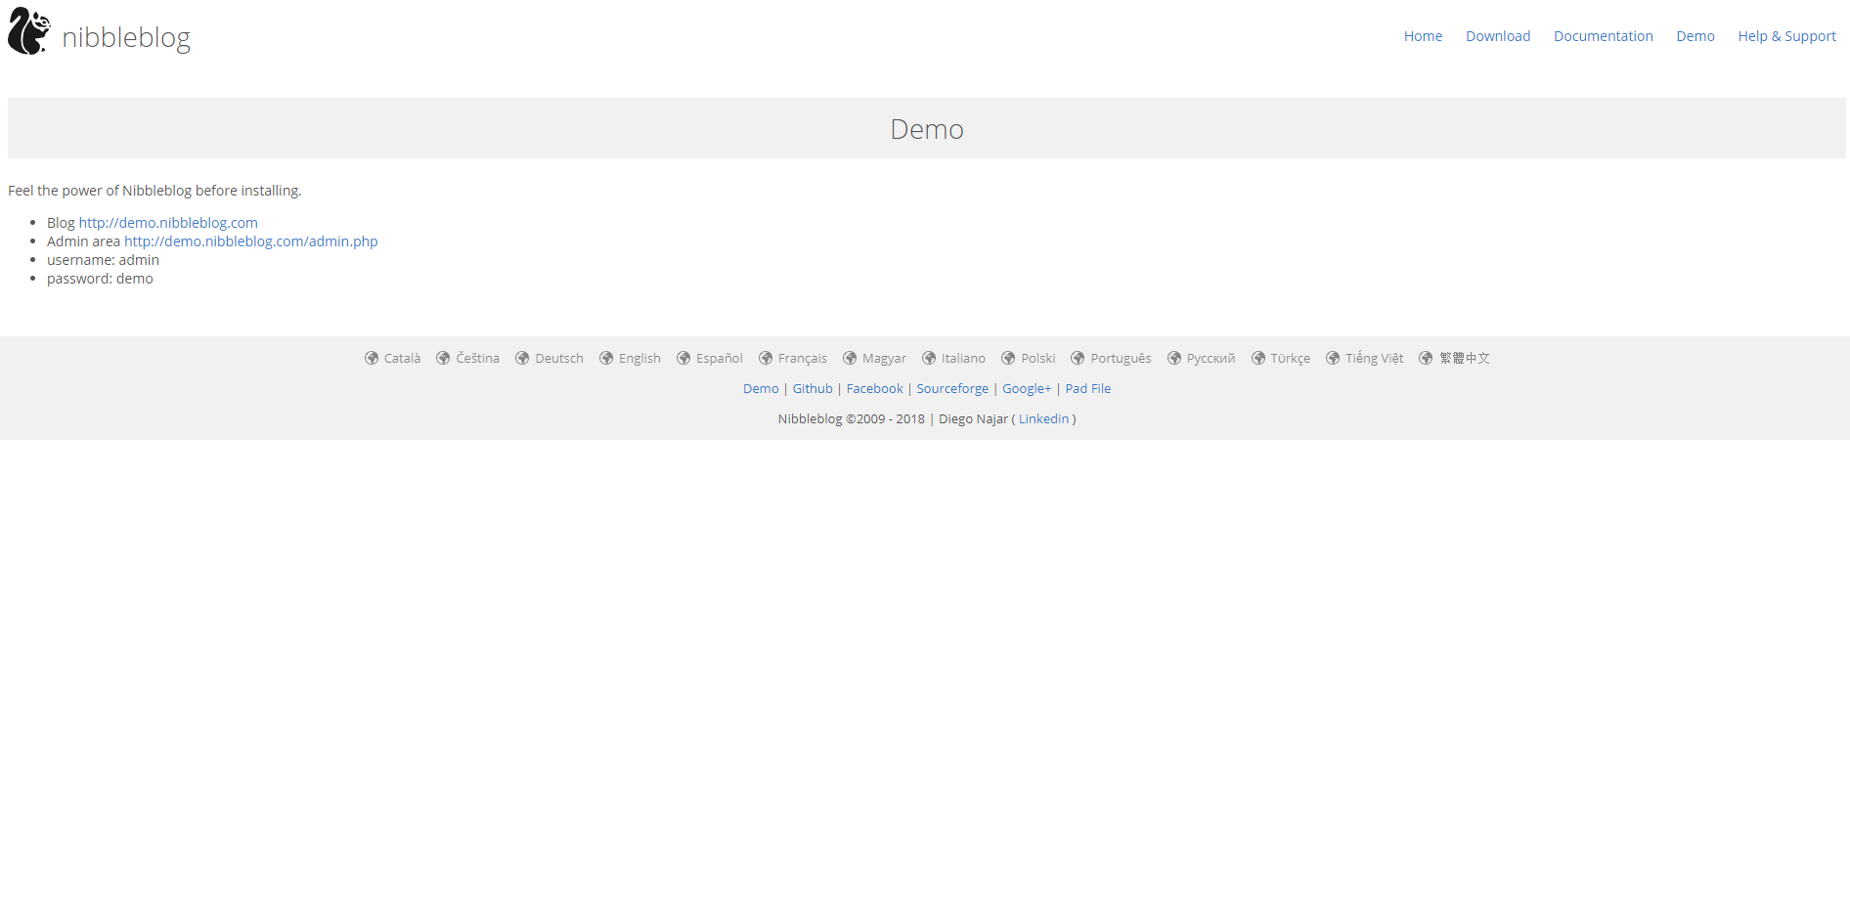Click the "password: demo" text
The width and height of the screenshot is (1850, 917).
coord(100,279)
